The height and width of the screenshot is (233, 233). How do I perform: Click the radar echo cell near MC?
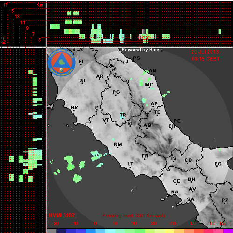coord(141,82)
